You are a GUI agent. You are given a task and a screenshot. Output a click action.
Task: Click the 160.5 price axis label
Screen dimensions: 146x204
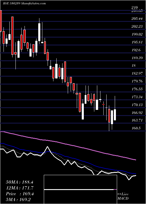coord(136,128)
